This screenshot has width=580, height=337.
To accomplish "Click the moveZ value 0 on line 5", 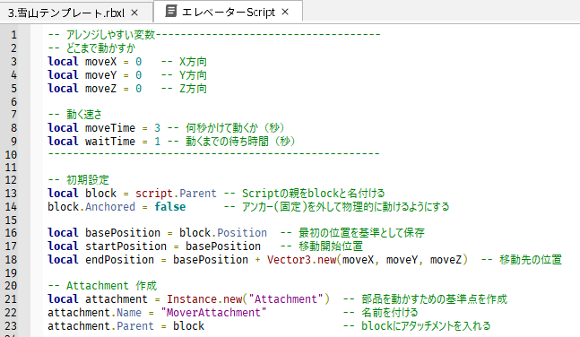I will [138, 89].
